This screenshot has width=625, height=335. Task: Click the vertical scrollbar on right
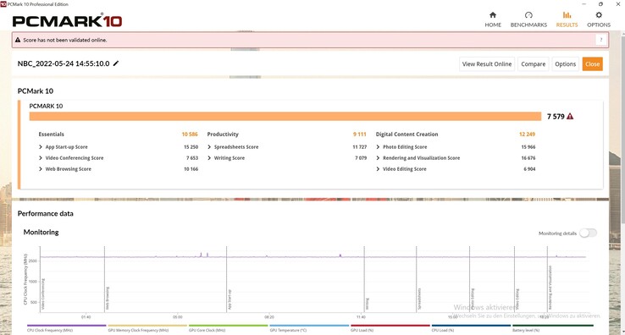point(622,184)
